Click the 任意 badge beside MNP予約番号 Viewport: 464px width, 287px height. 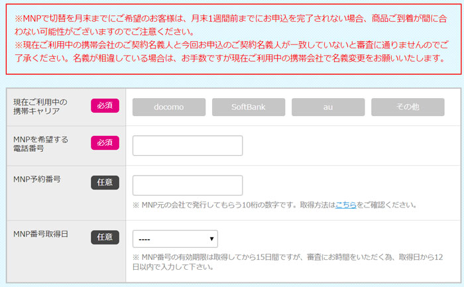click(105, 182)
